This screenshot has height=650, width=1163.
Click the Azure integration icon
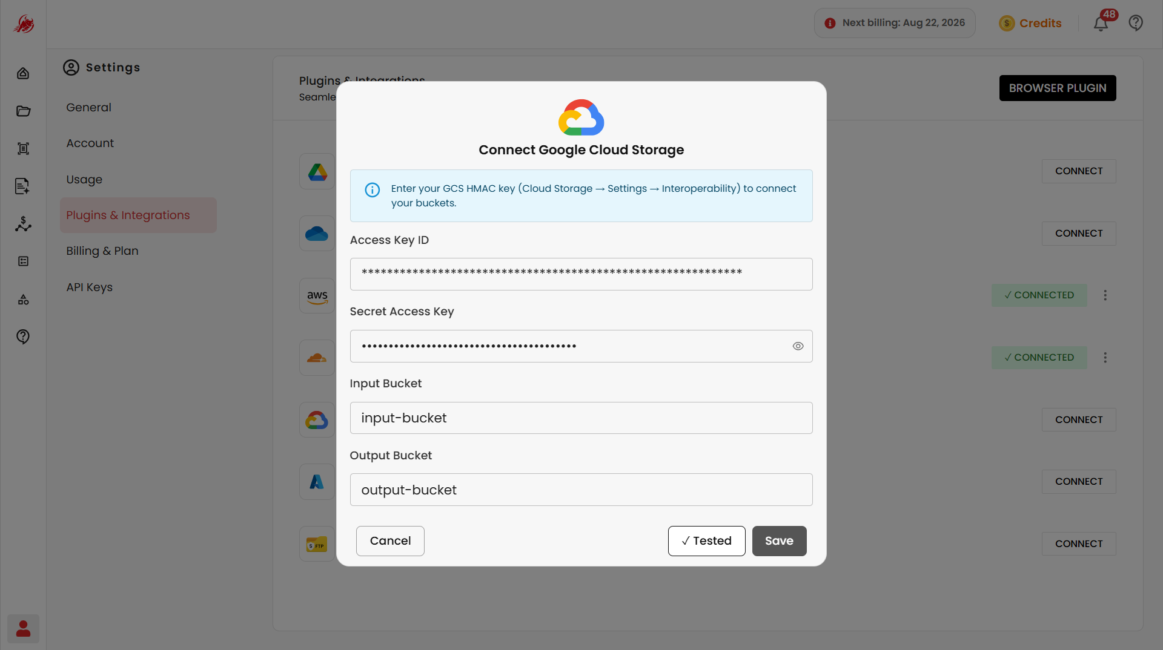[x=317, y=482]
